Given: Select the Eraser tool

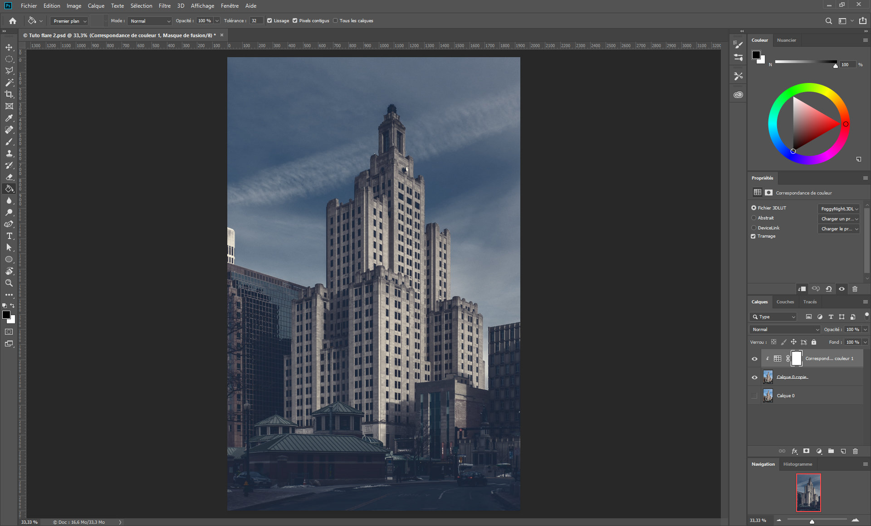Looking at the screenshot, I should pyautogui.click(x=9, y=177).
